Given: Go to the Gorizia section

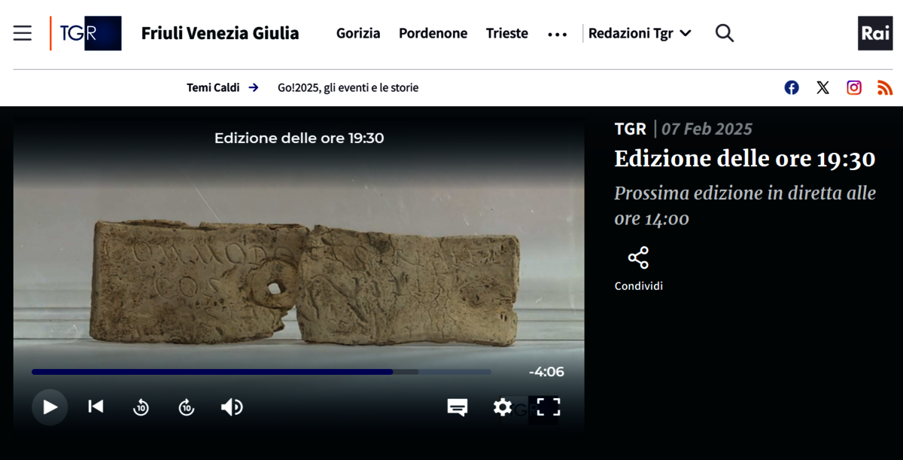Looking at the screenshot, I should 358,33.
